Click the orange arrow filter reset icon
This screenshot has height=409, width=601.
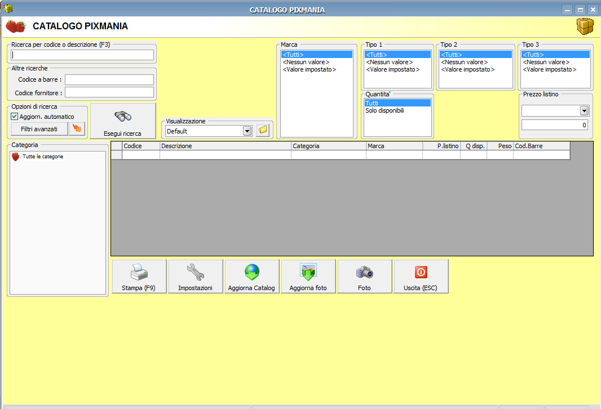click(77, 128)
